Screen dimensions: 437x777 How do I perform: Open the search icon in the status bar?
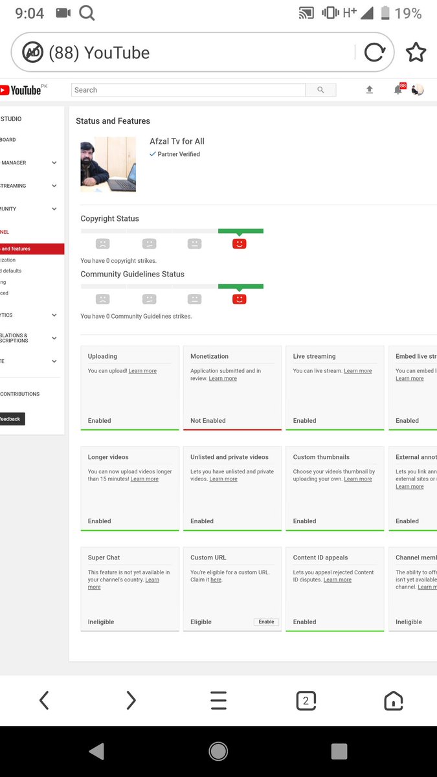pos(87,13)
